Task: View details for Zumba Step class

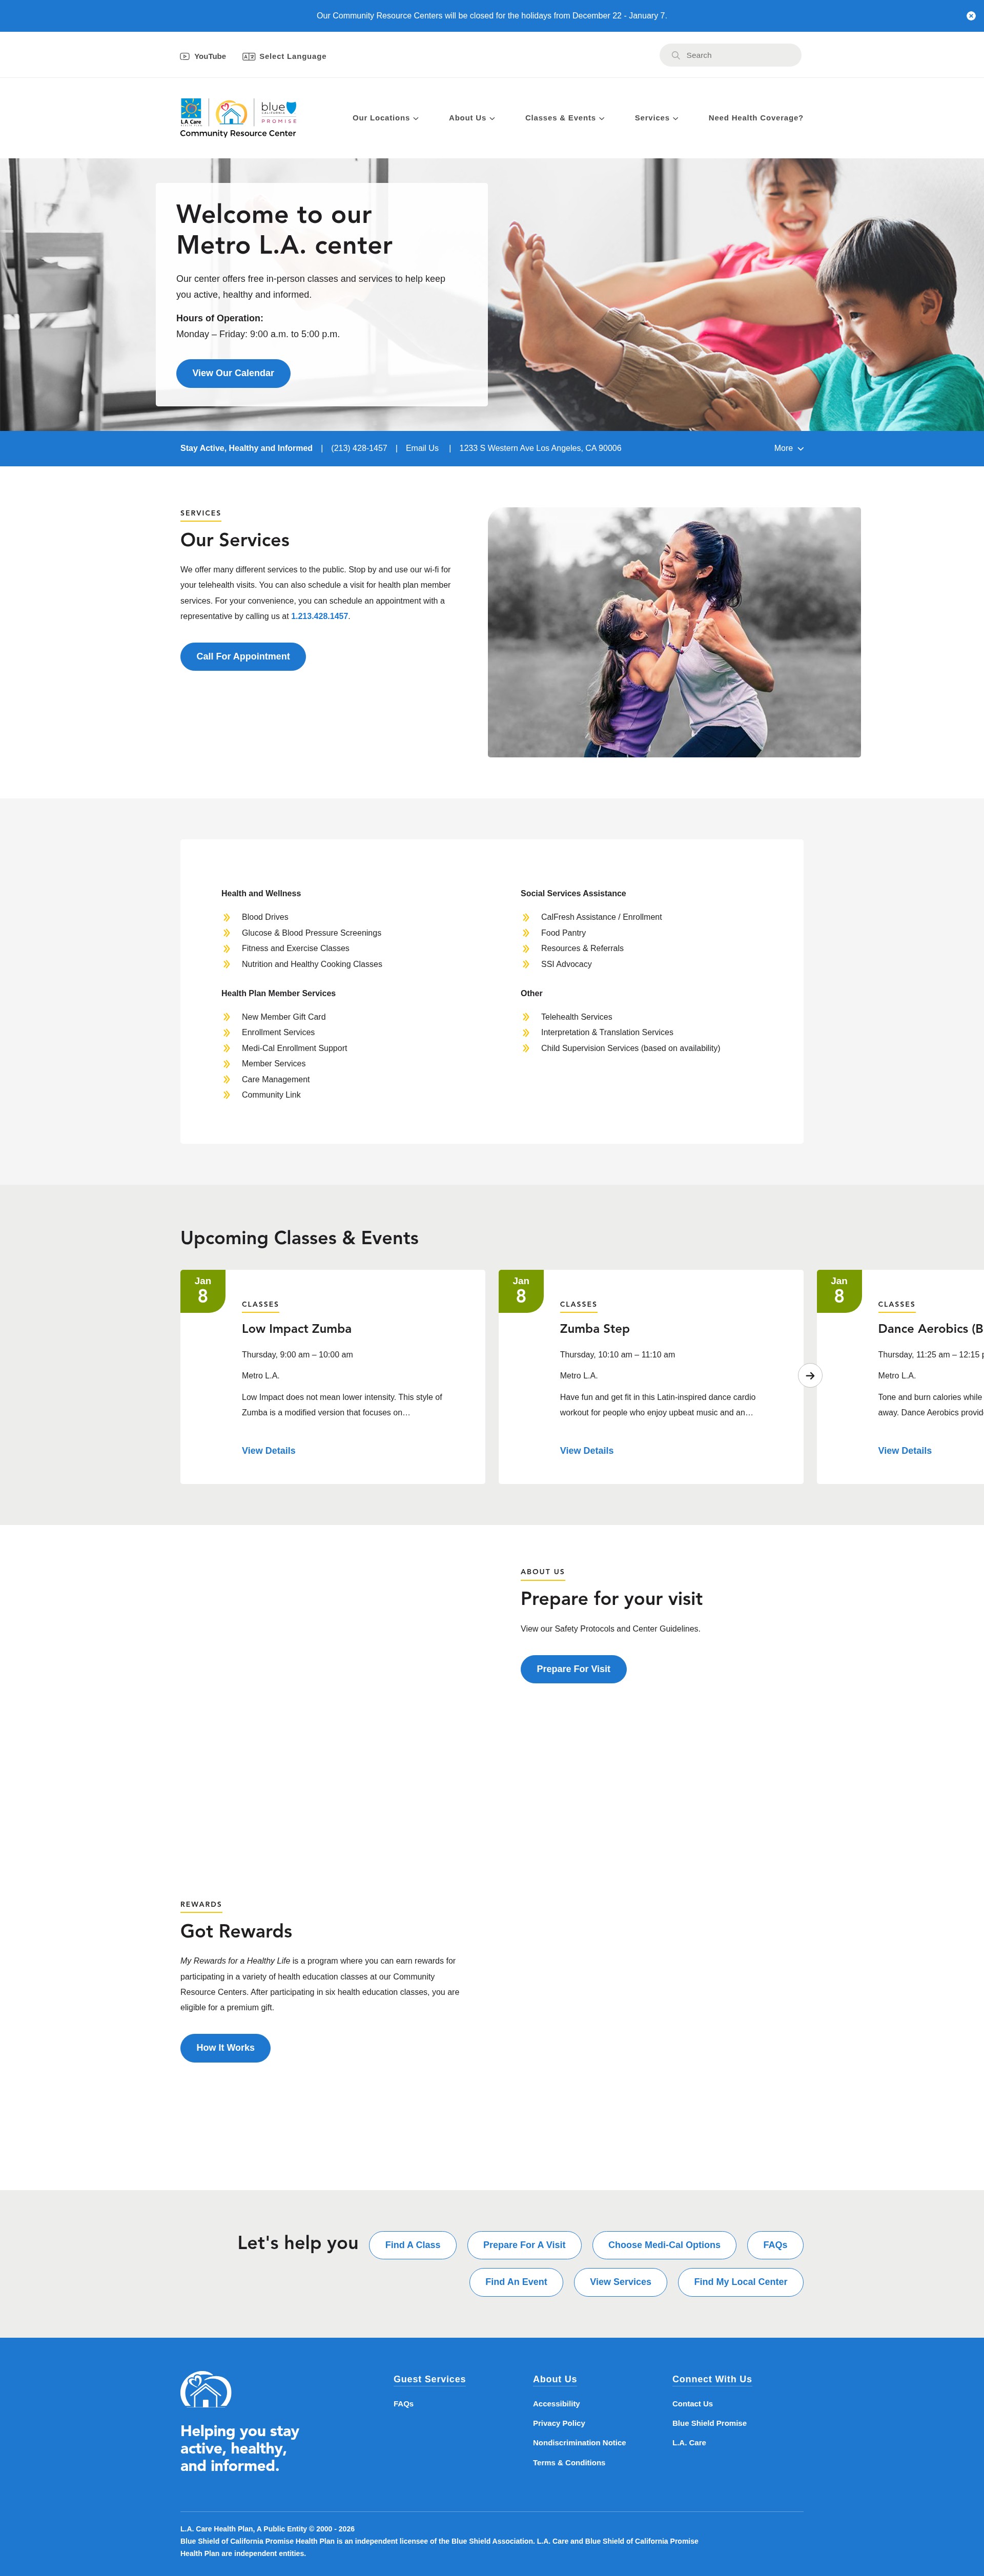Action: point(587,1450)
